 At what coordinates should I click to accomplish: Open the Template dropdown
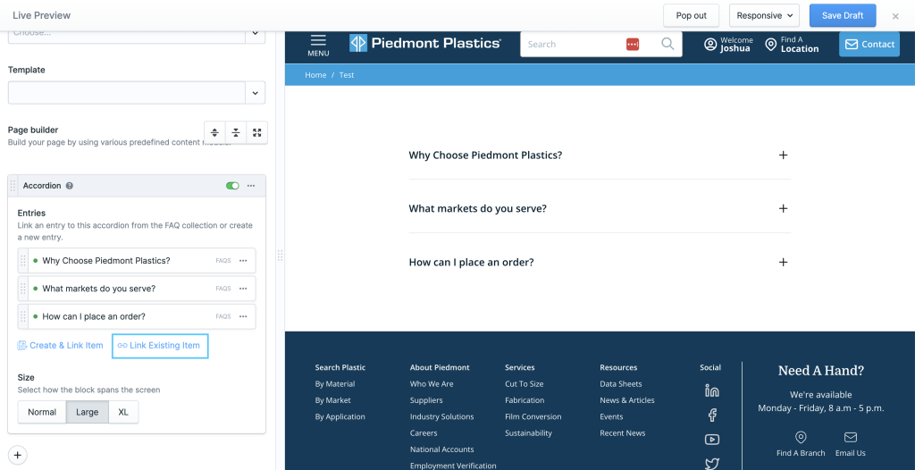(137, 92)
